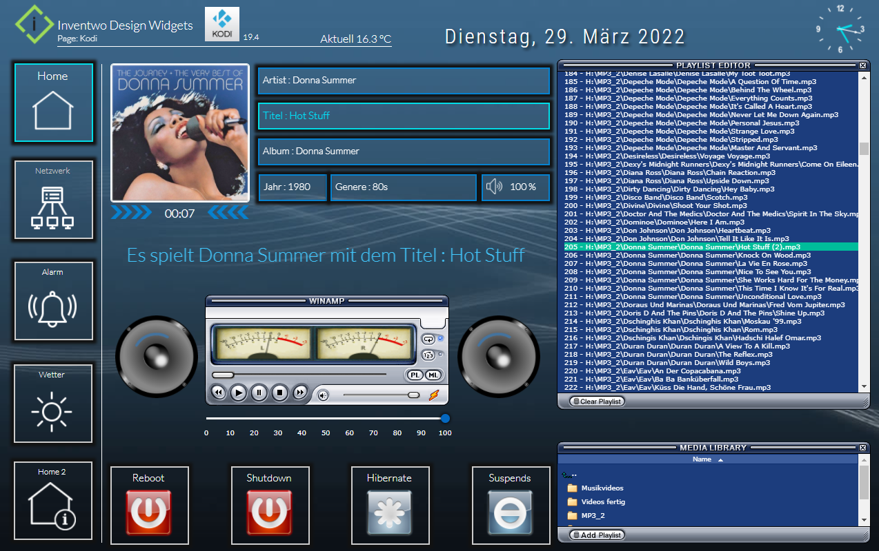Sort Media Library by Name column

pyautogui.click(x=708, y=459)
